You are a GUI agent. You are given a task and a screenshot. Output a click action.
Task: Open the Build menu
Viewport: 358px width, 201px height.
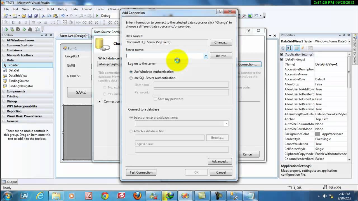[x=50, y=9]
